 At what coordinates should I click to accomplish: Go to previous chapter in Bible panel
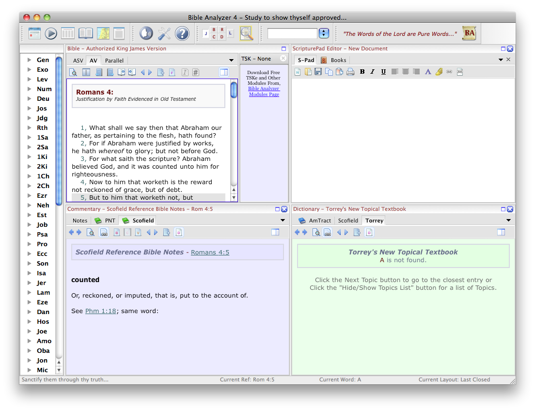coord(142,72)
